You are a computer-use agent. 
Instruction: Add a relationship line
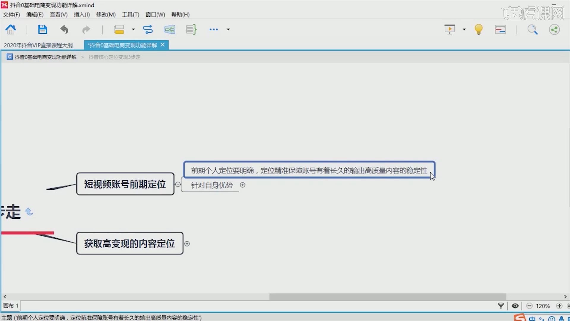coord(148,29)
